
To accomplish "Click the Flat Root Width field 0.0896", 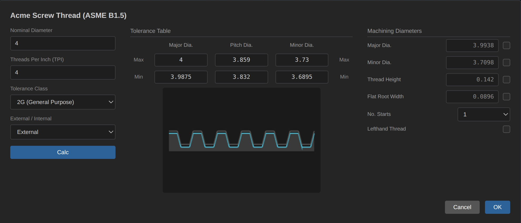I will 472,97.
